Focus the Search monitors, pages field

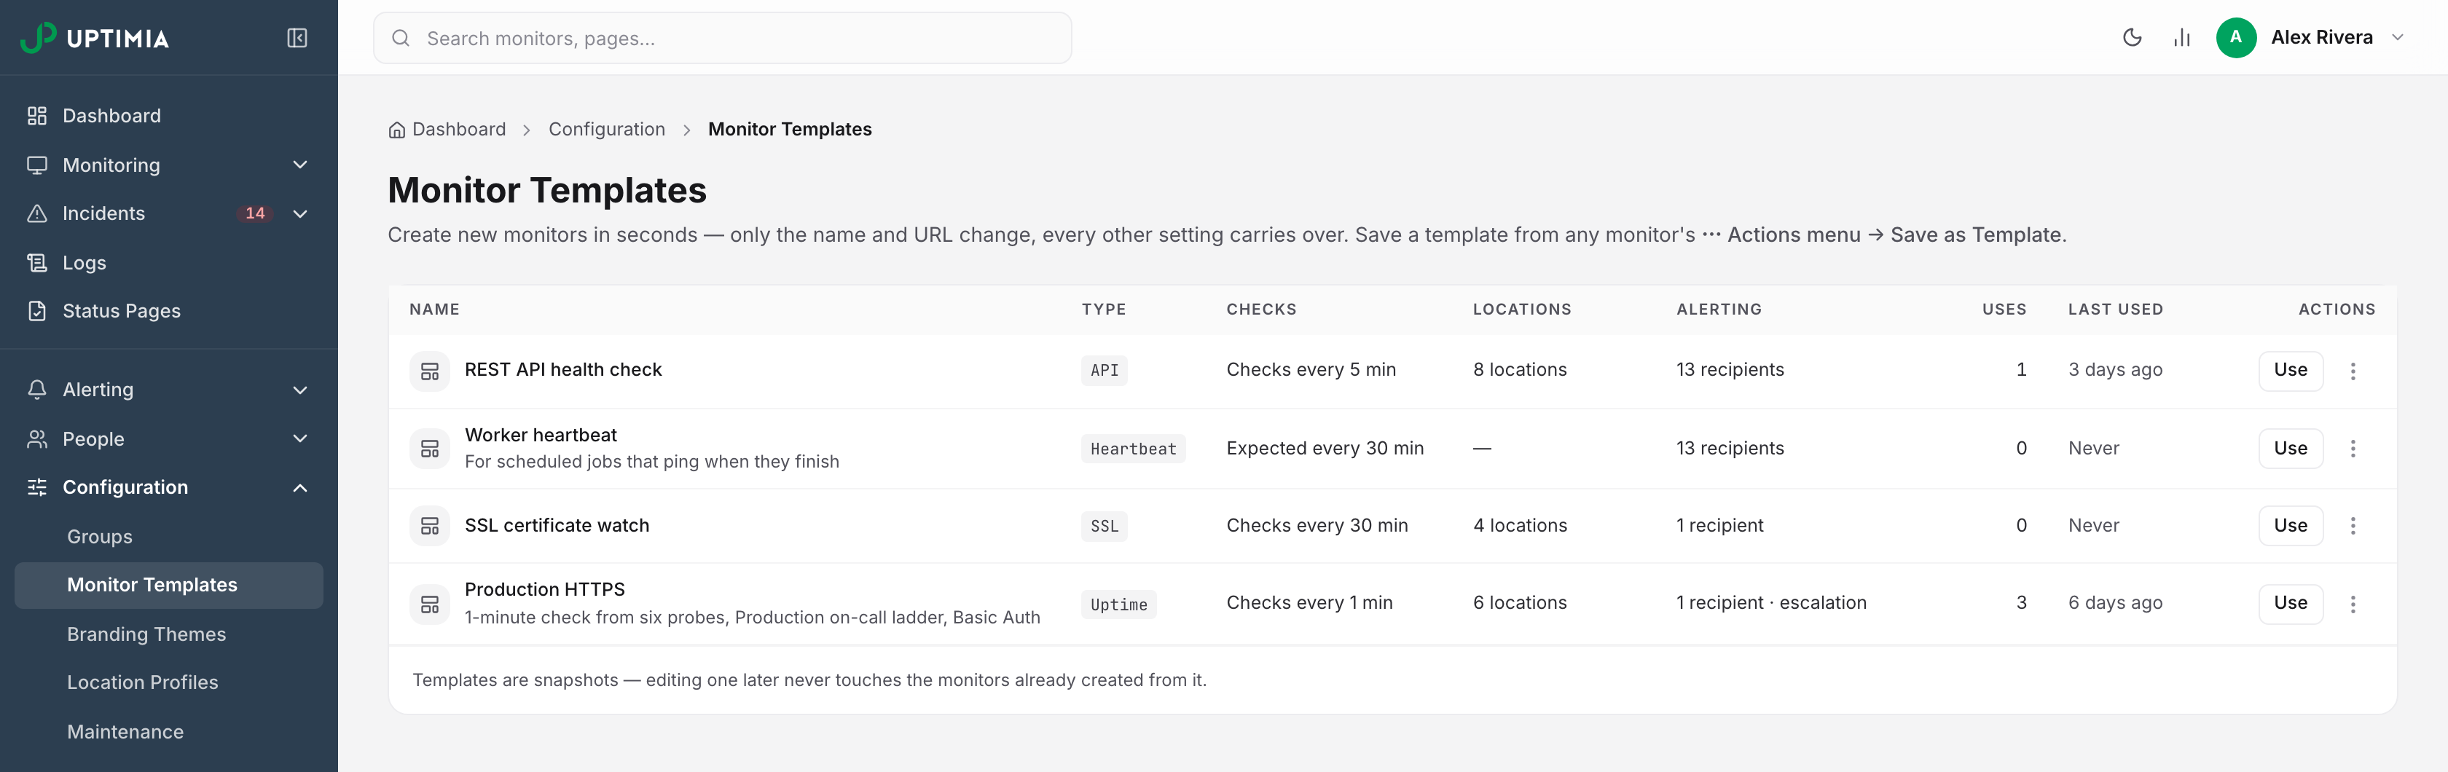pos(722,38)
